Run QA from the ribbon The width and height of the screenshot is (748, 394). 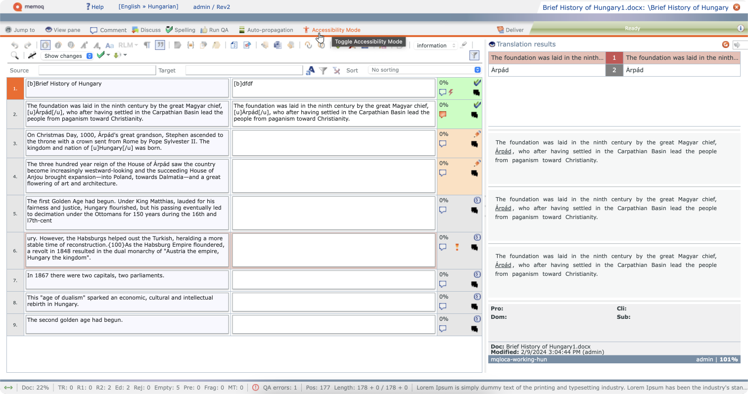pyautogui.click(x=215, y=29)
